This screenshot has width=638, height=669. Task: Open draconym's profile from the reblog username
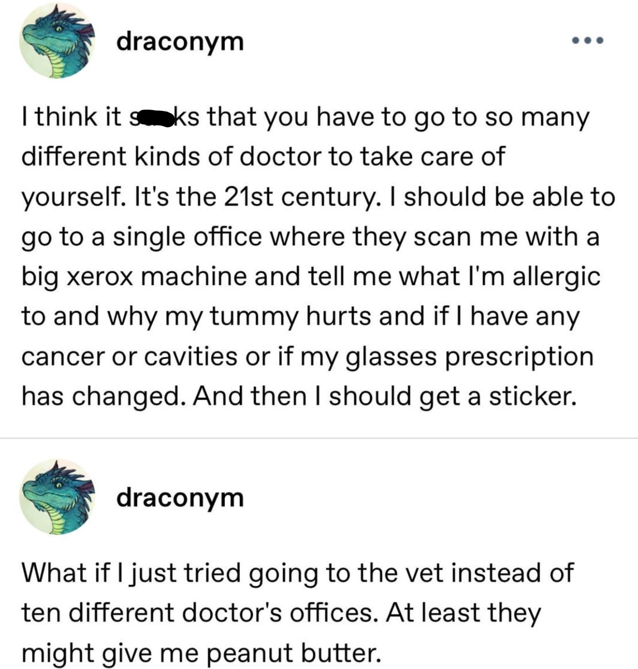(180, 498)
